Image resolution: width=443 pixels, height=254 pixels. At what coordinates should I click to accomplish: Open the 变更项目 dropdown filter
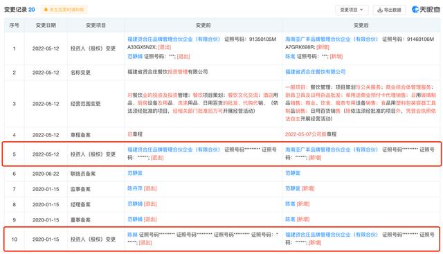click(352, 10)
